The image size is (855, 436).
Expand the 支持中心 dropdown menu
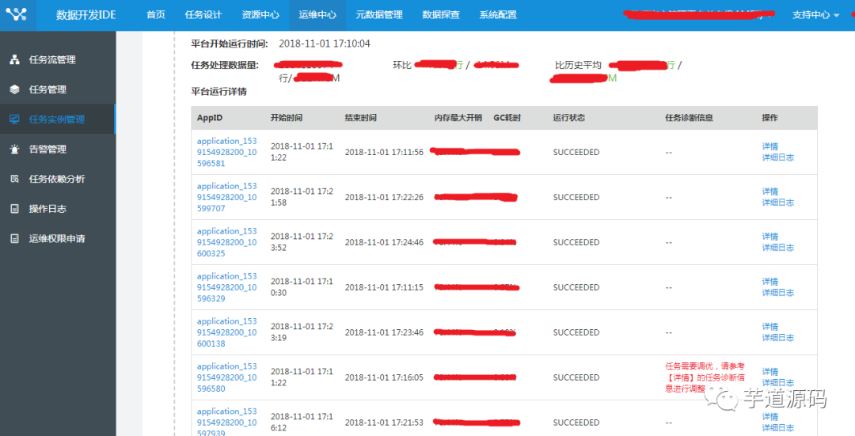(815, 15)
